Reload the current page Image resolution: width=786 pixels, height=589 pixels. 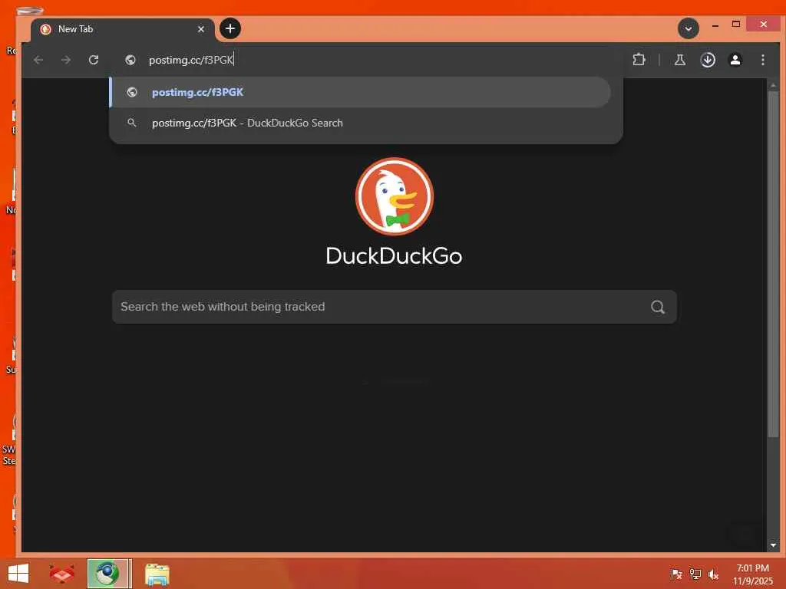click(94, 60)
